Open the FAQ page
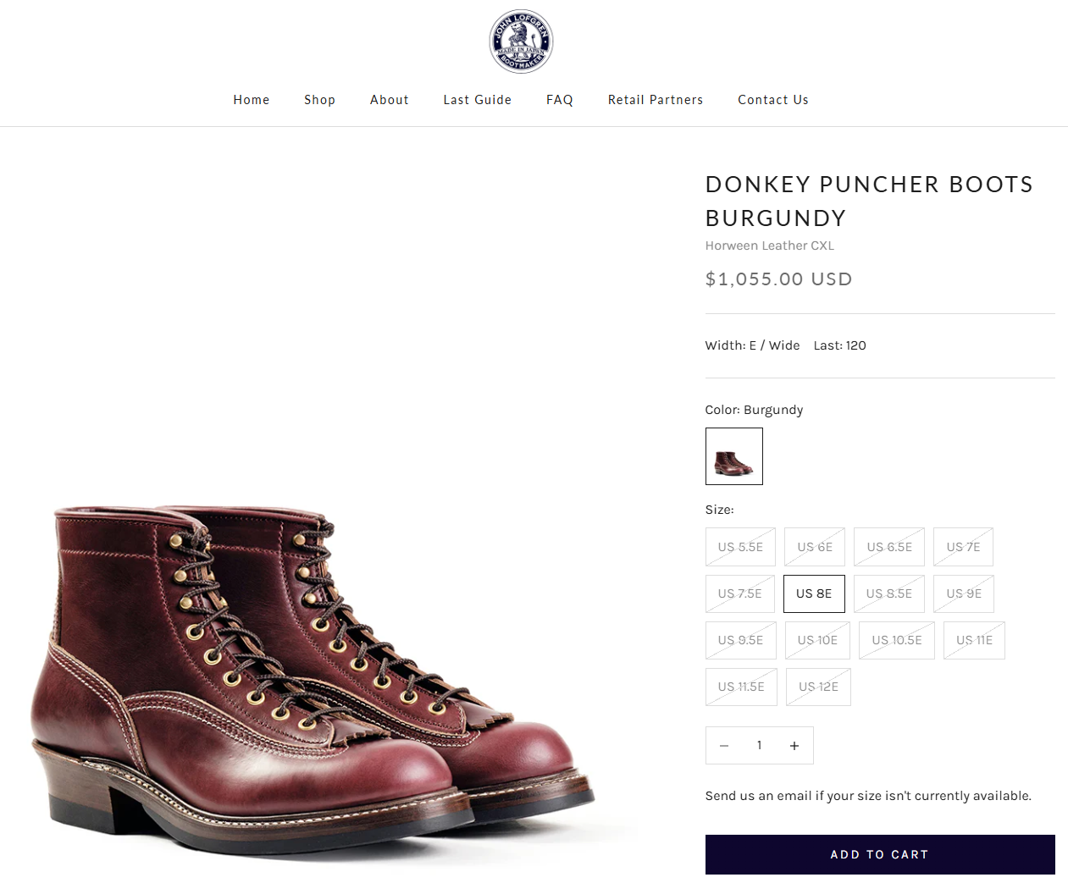This screenshot has width=1068, height=883. (x=560, y=100)
